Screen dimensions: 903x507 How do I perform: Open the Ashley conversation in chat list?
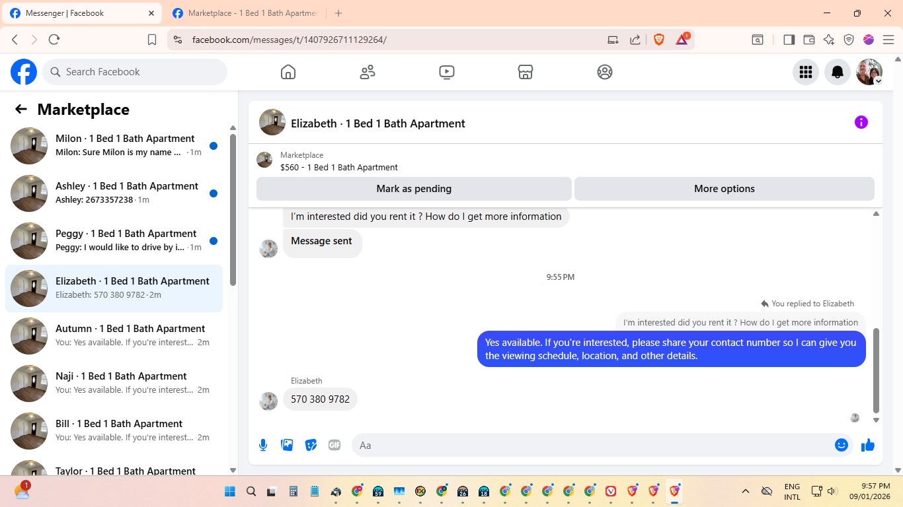pos(114,193)
